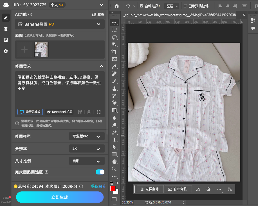Toggle Quick Mask mode

coord(114,199)
